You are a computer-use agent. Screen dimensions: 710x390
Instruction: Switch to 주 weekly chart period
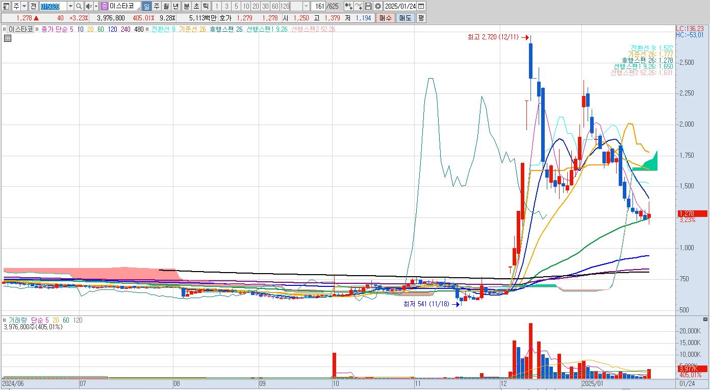(157, 6)
